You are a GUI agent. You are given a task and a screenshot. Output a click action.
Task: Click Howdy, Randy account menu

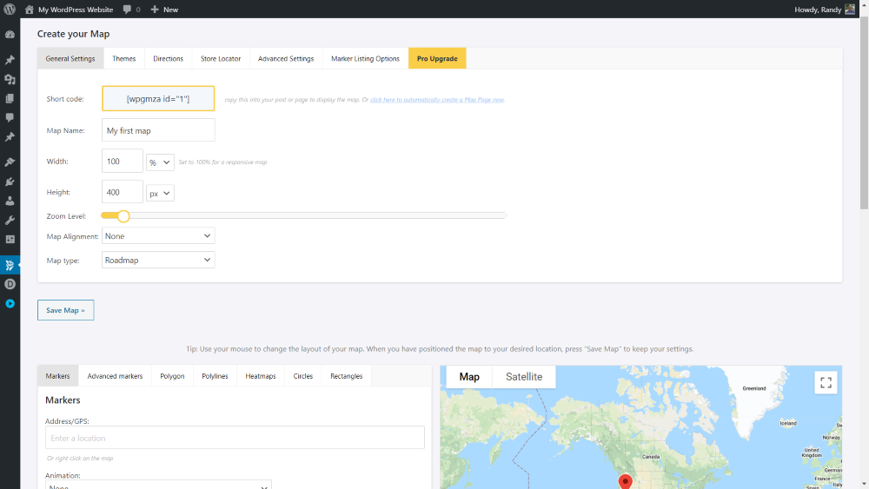pos(818,10)
